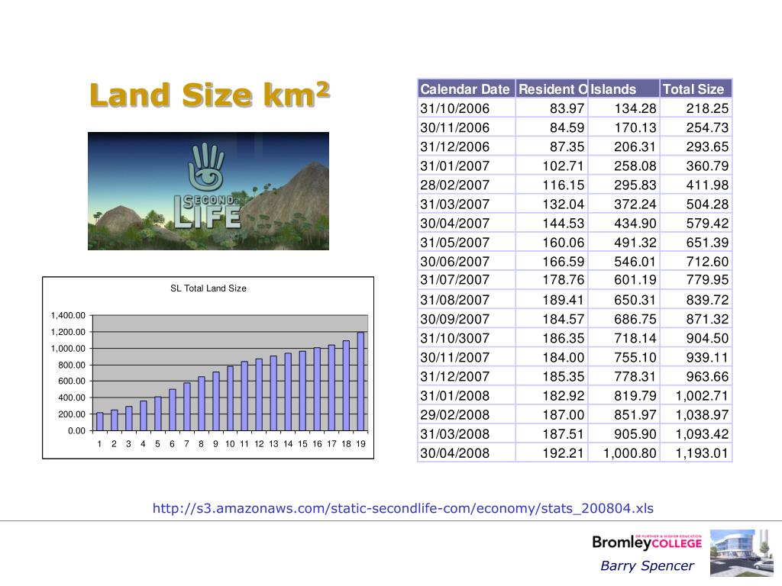This screenshot has height=586, width=782.
Task: Click the resident value 166.59
Action: pyautogui.click(x=563, y=262)
